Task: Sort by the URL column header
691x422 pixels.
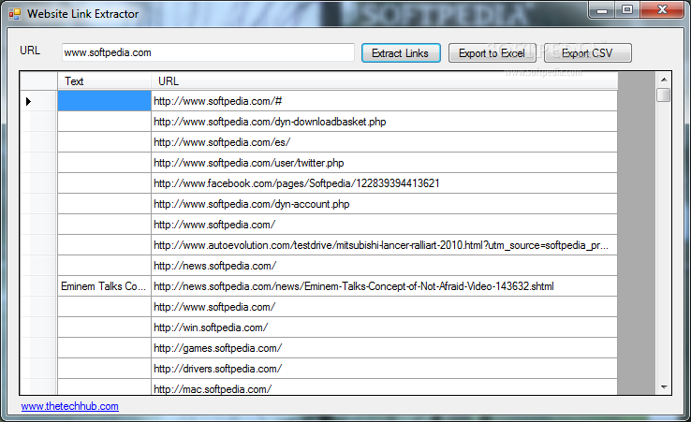Action: click(384, 81)
